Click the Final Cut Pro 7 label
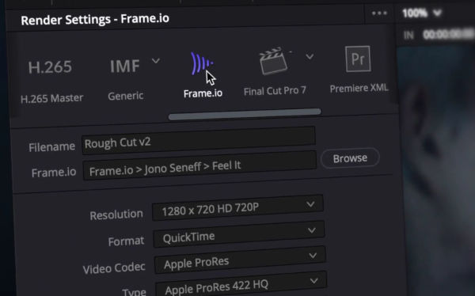 275,91
